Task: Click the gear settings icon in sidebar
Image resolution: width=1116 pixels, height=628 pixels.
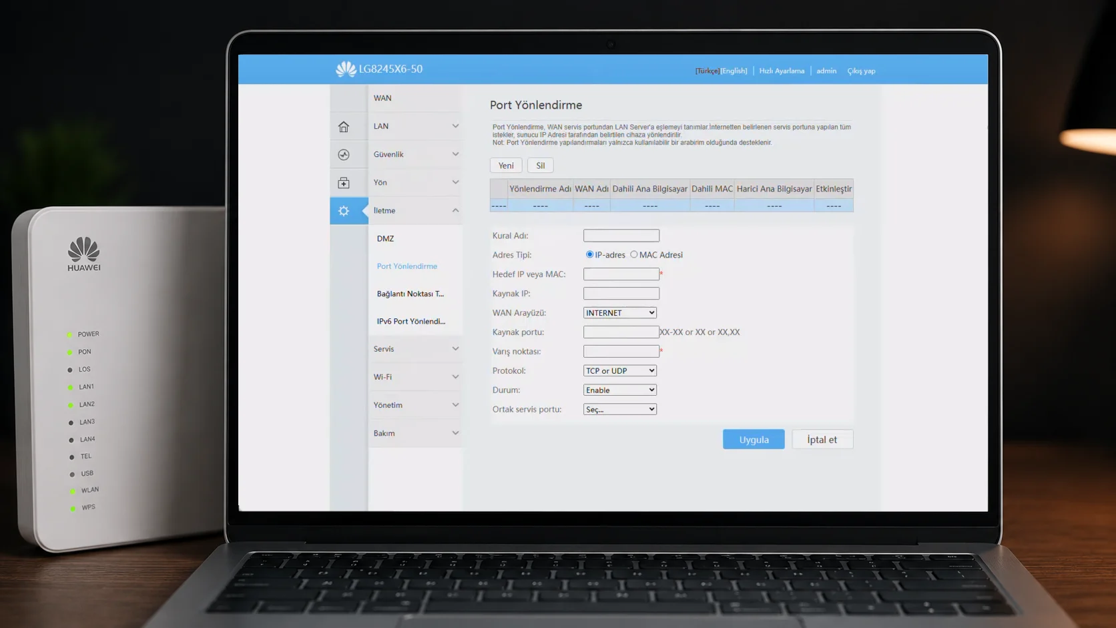Action: point(344,211)
